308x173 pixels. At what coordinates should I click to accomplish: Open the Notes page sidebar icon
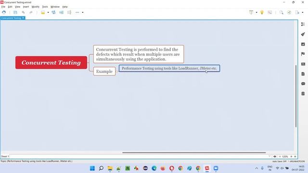(x=303, y=74)
